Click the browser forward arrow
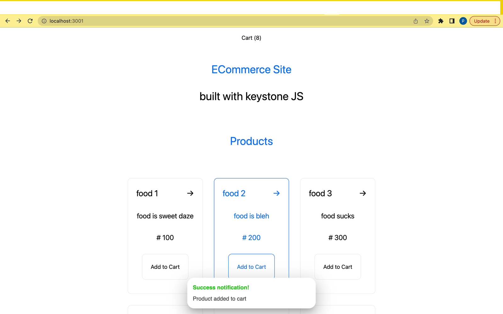The image size is (503, 314). coord(19,21)
